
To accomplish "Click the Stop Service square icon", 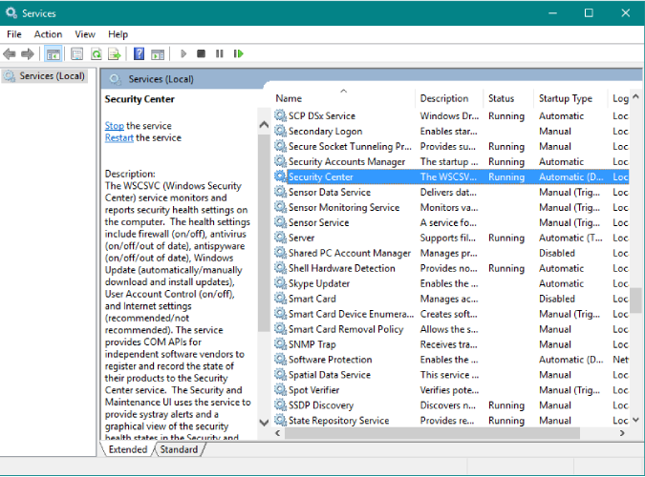I will click(x=202, y=53).
